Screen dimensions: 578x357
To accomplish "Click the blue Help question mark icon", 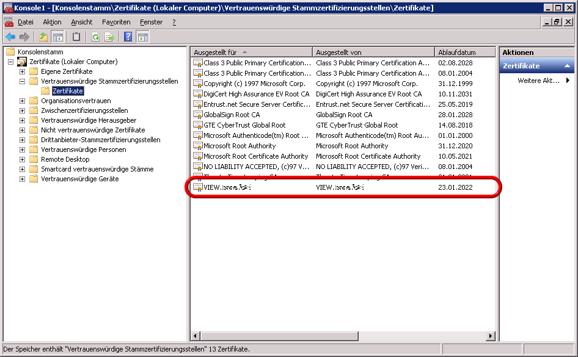I will (x=128, y=37).
